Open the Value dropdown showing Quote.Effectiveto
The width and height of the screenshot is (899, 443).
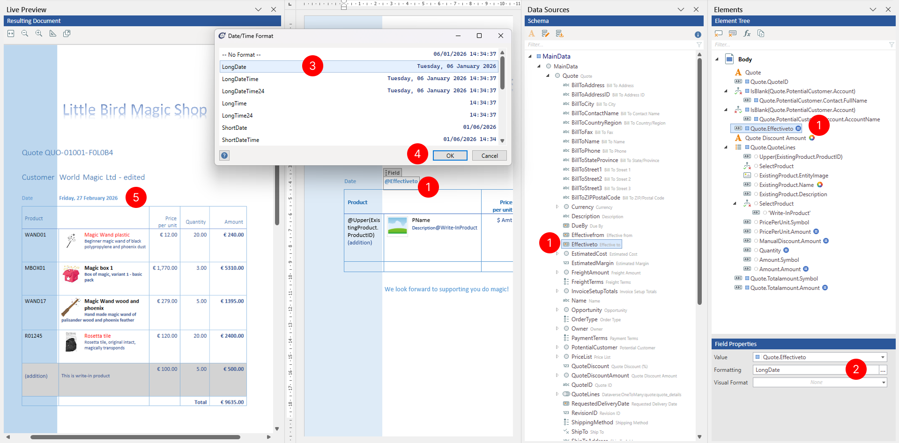pos(883,357)
